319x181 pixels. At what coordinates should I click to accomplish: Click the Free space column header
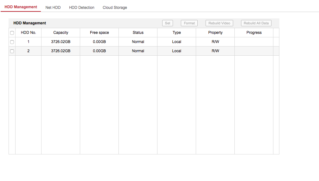click(x=99, y=33)
